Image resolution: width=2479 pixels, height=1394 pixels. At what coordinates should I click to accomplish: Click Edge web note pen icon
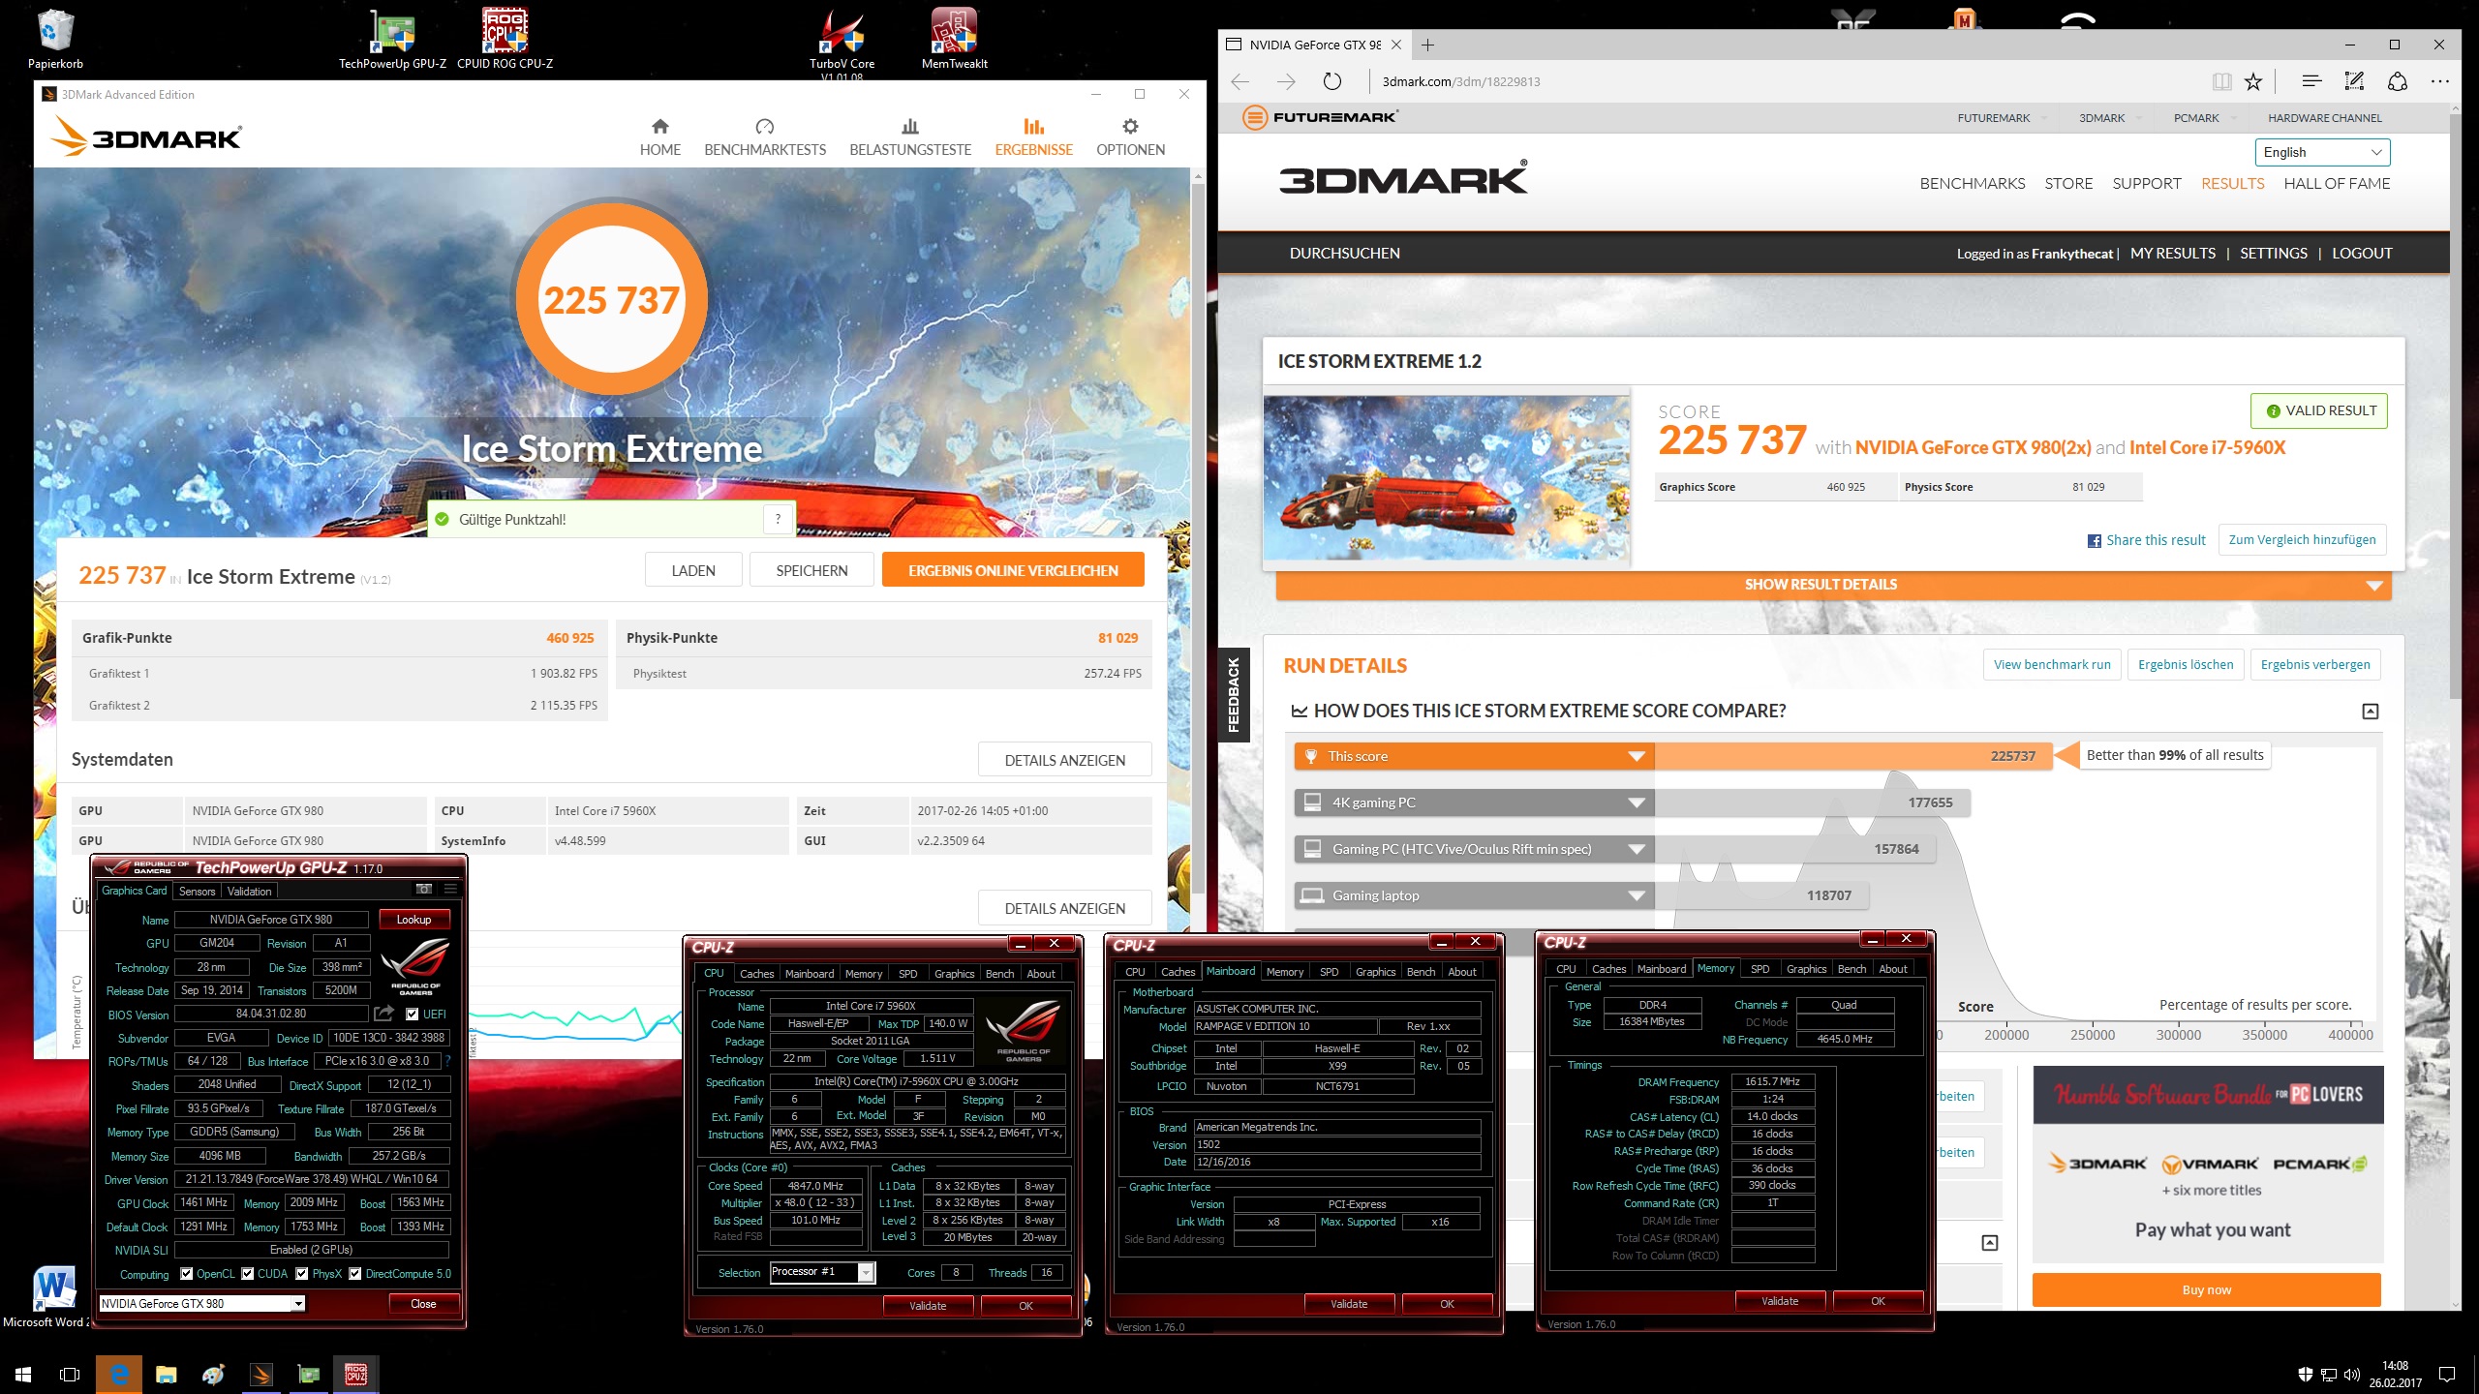tap(2354, 81)
